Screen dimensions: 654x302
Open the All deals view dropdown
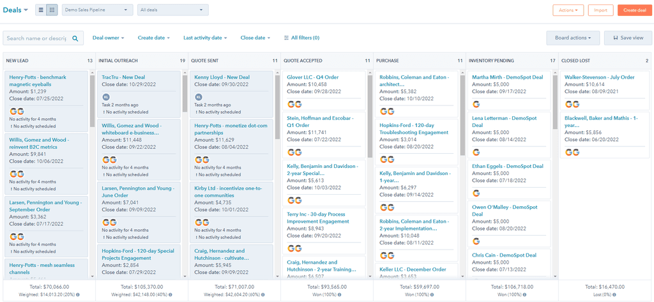click(x=173, y=10)
